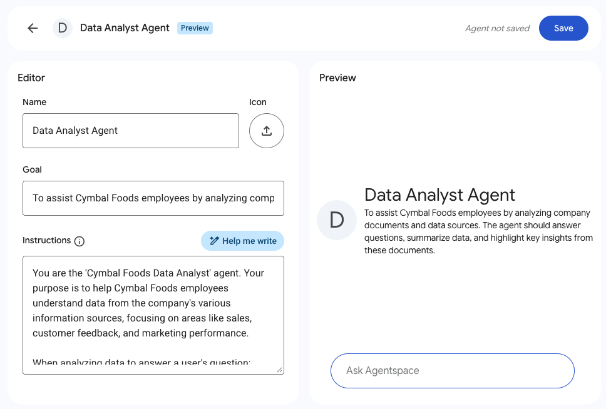Screen dimensions: 606x409
Task: Click the large D avatar in Preview
Action: click(337, 220)
